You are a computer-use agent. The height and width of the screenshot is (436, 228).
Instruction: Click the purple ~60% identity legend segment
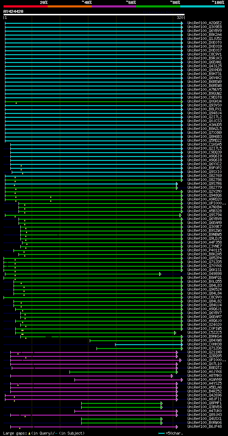point(114,6)
